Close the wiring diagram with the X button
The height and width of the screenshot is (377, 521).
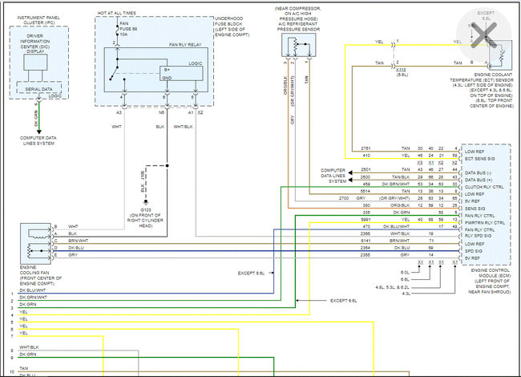(x=483, y=34)
